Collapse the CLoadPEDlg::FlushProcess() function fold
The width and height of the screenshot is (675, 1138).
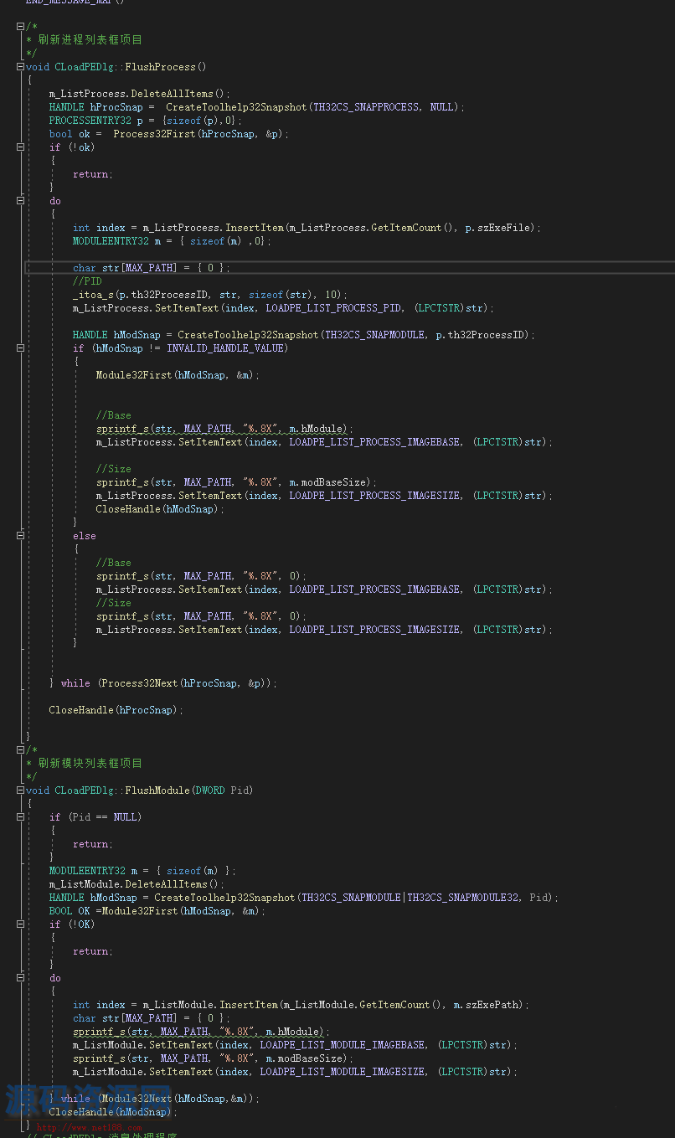pyautogui.click(x=21, y=67)
